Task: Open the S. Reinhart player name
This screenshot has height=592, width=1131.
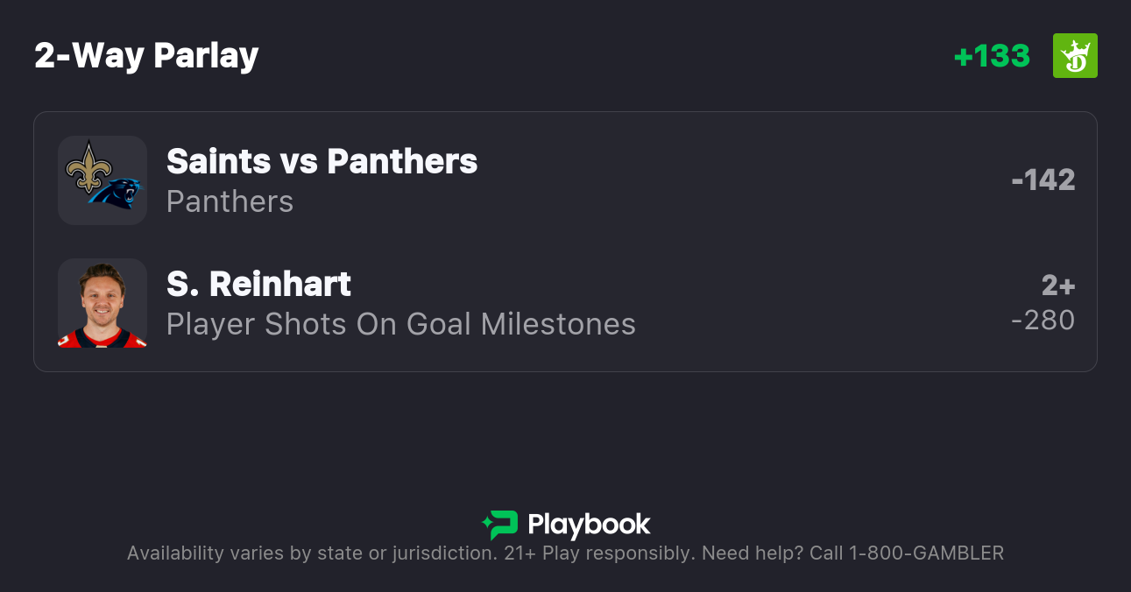Action: coord(258,284)
